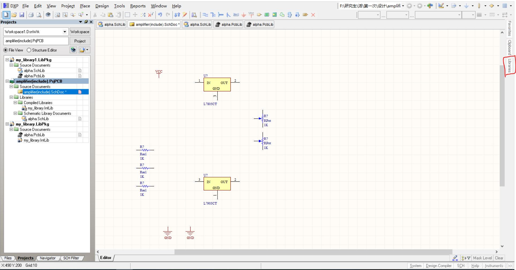Switch to the Navigator panel tab
Image resolution: width=516 pixels, height=270 pixels.
click(47, 258)
